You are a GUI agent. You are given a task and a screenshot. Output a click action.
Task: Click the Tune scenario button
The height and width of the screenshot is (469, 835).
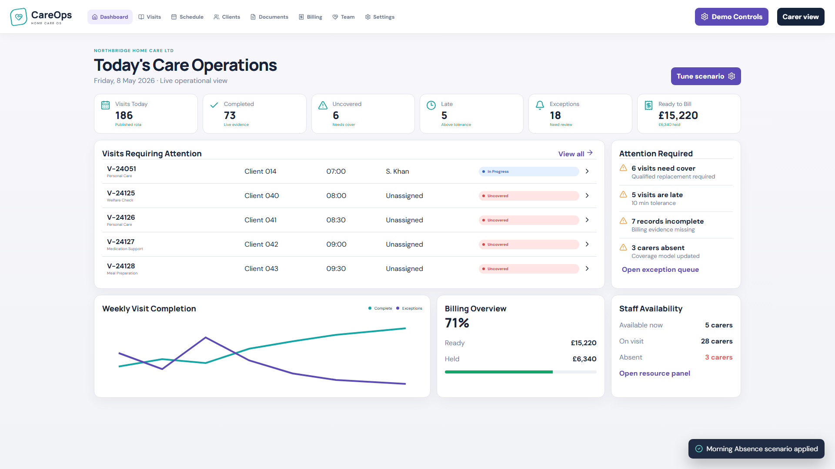click(706, 76)
